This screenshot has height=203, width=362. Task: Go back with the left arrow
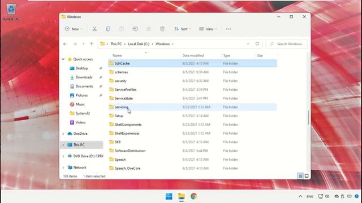tap(65, 44)
